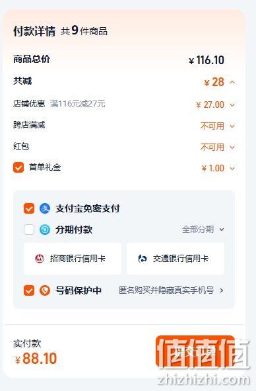Click the phone number protection shield icon
The height and width of the screenshot is (391, 256).
45,290
